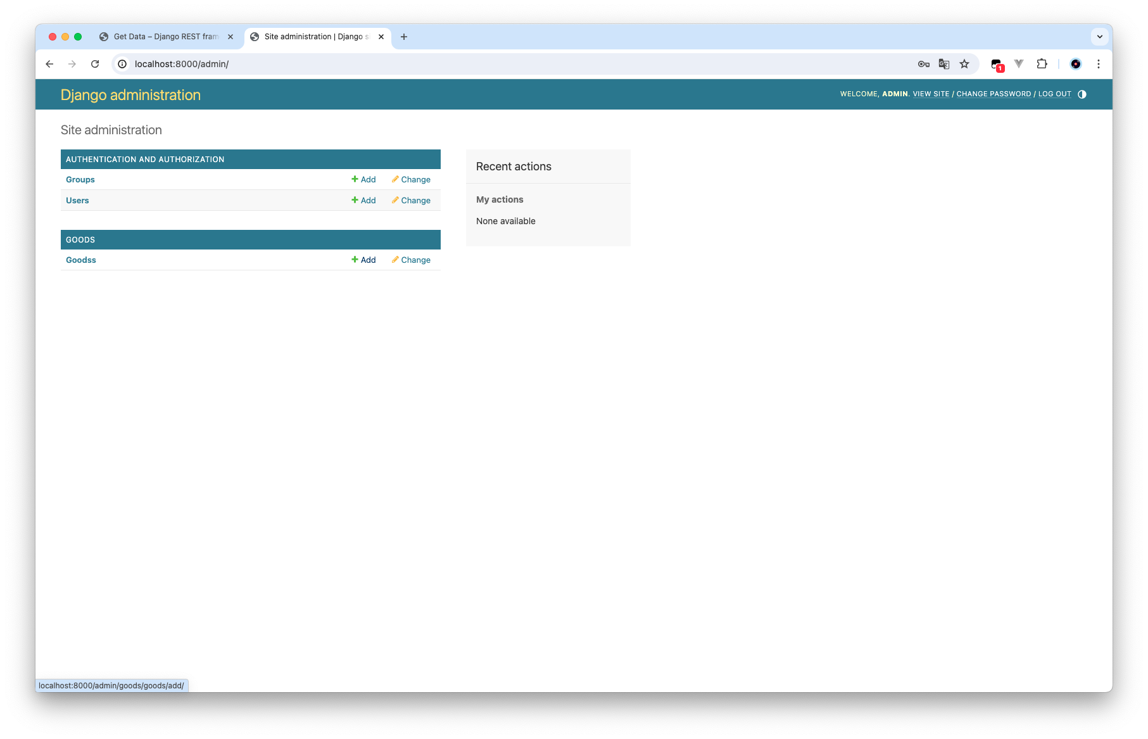Toggle the Django admin theme
Viewport: 1148px width, 739px height.
[1082, 94]
